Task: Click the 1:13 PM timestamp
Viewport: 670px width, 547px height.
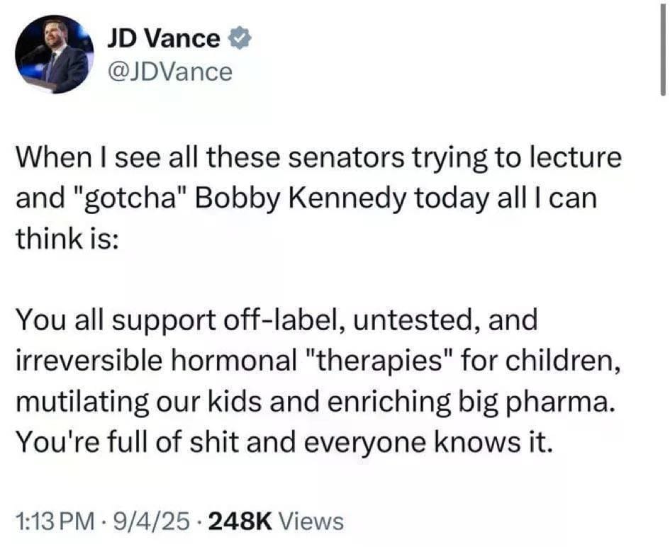Action: [x=55, y=522]
